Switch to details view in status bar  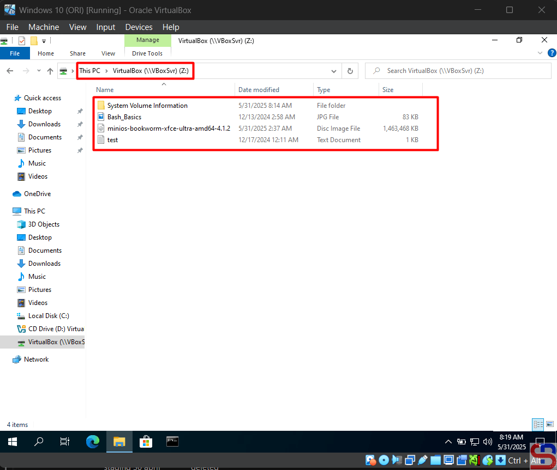click(538, 425)
